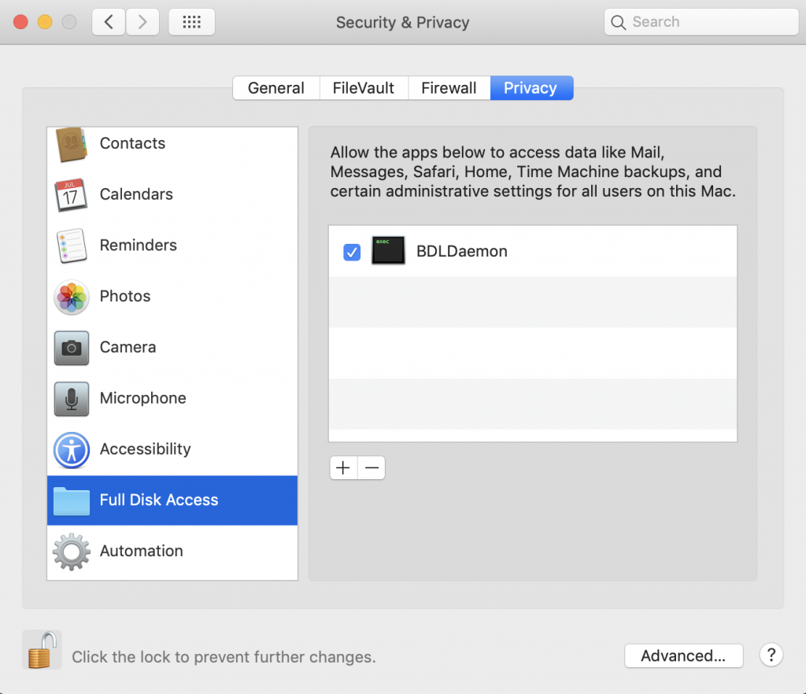
Task: Click the Camera icon in sidebar
Action: click(x=72, y=348)
